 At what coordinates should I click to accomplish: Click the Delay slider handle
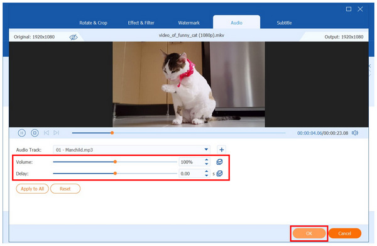click(x=115, y=173)
